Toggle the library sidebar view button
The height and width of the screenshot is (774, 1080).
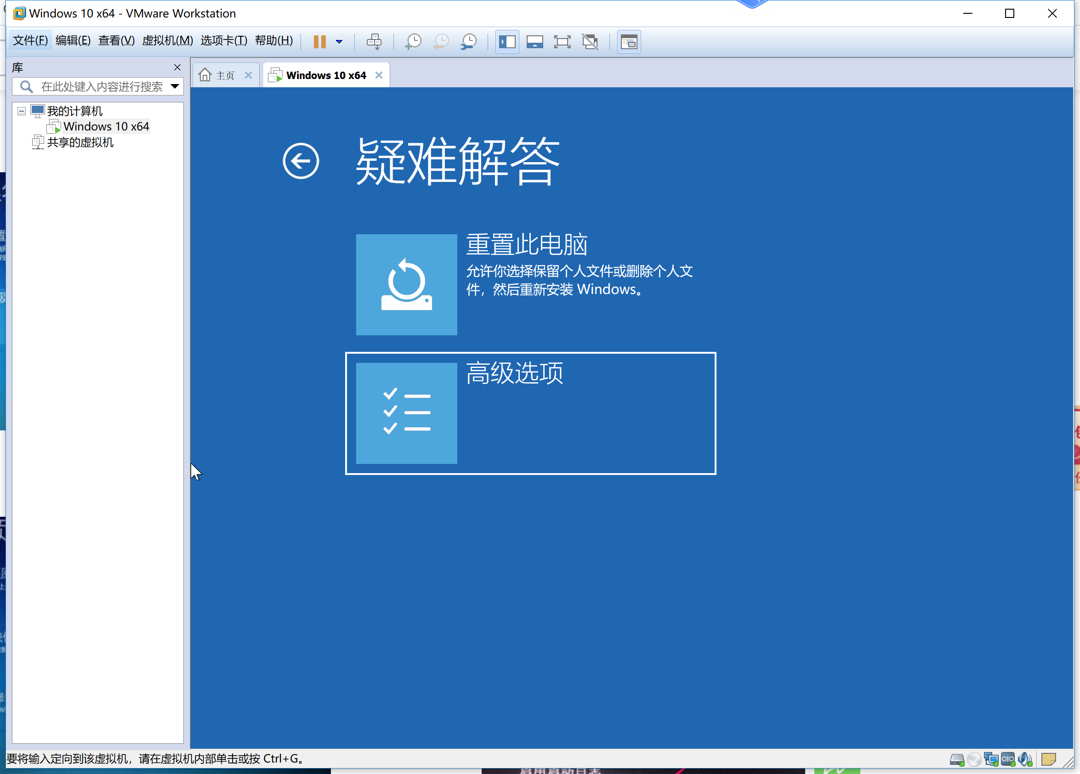click(507, 41)
